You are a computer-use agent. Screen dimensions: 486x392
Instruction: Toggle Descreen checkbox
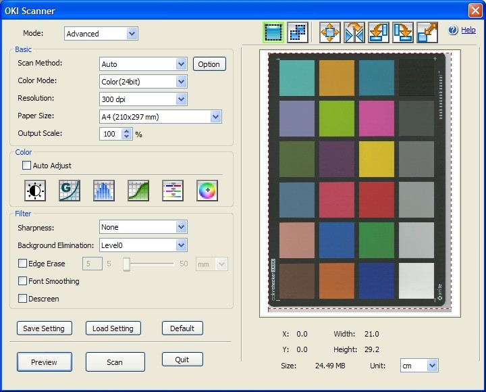click(23, 299)
